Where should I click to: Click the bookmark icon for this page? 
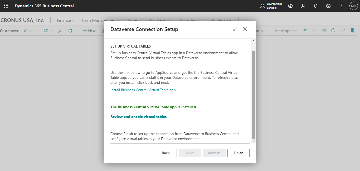352,31
